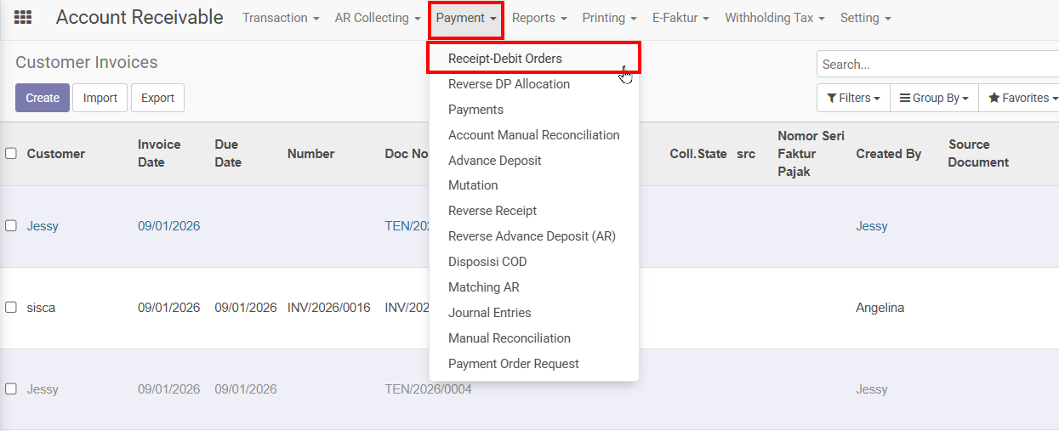Image resolution: width=1059 pixels, height=431 pixels.
Task: Click the Create button
Action: [x=43, y=98]
